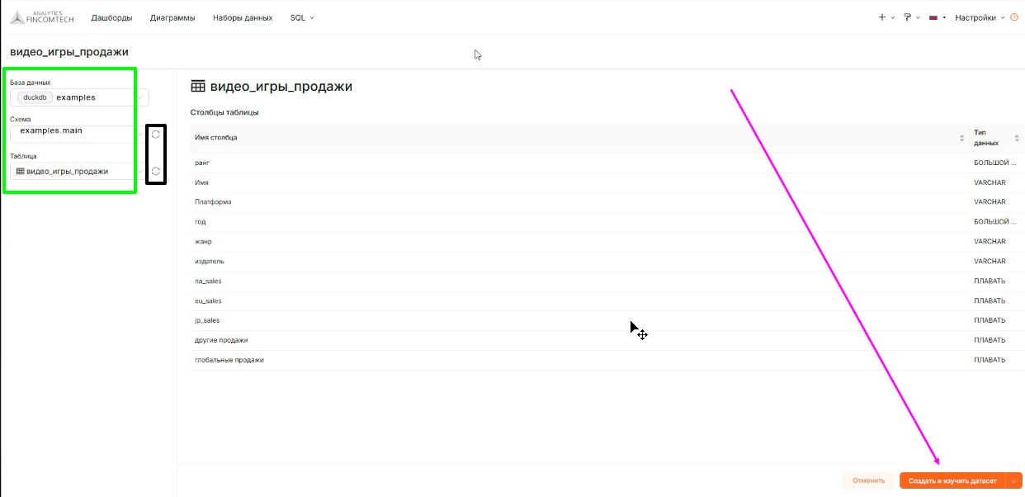1025x497 pixels.
Task: Open the 'Схема' examples.main dropdown
Action: (74, 132)
